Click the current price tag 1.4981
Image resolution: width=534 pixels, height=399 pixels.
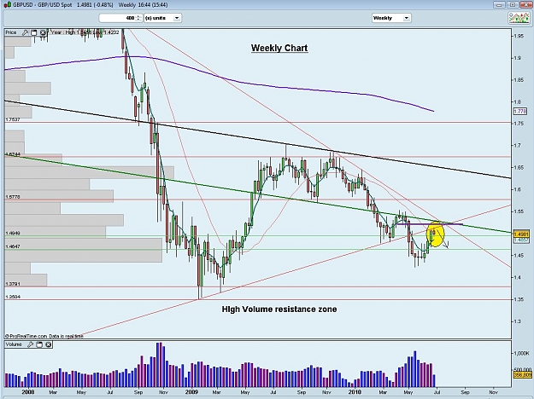click(520, 234)
